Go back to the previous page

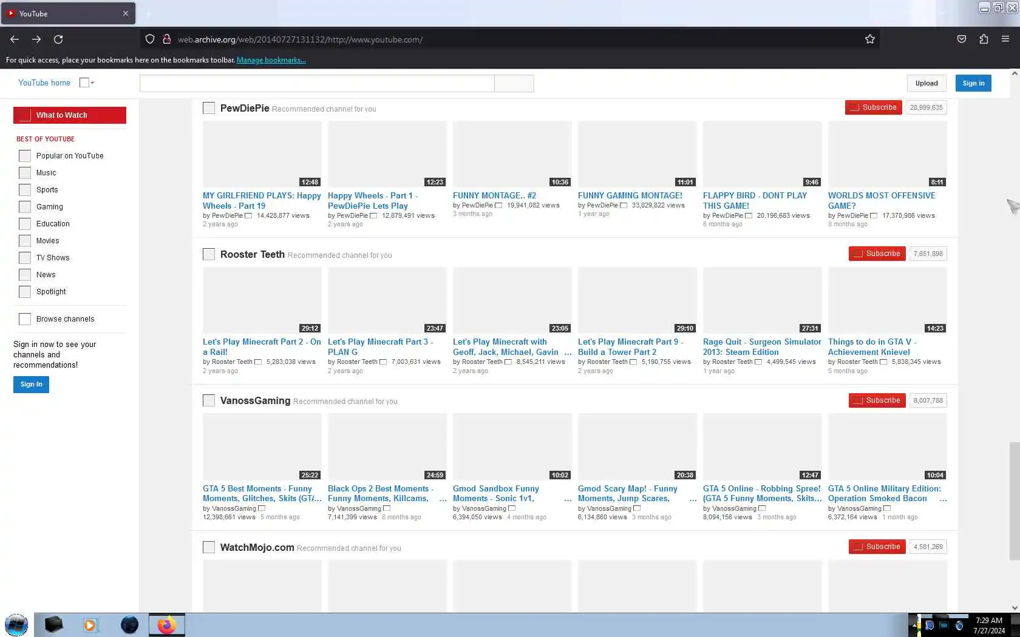(15, 39)
